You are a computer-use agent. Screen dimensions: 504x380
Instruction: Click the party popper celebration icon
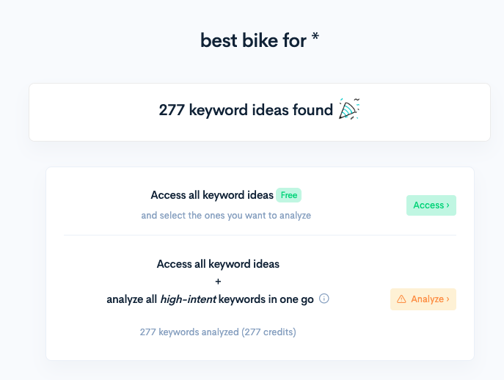tap(349, 109)
